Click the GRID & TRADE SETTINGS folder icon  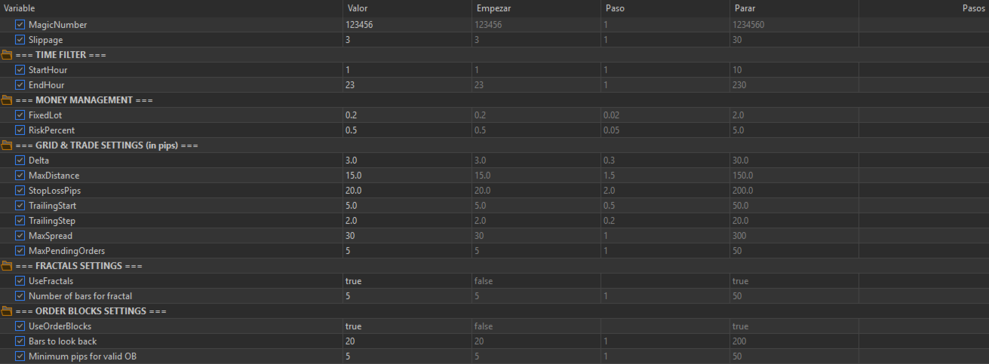7,145
